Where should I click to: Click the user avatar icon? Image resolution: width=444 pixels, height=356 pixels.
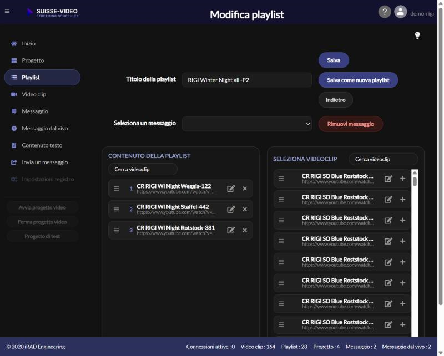400,12
